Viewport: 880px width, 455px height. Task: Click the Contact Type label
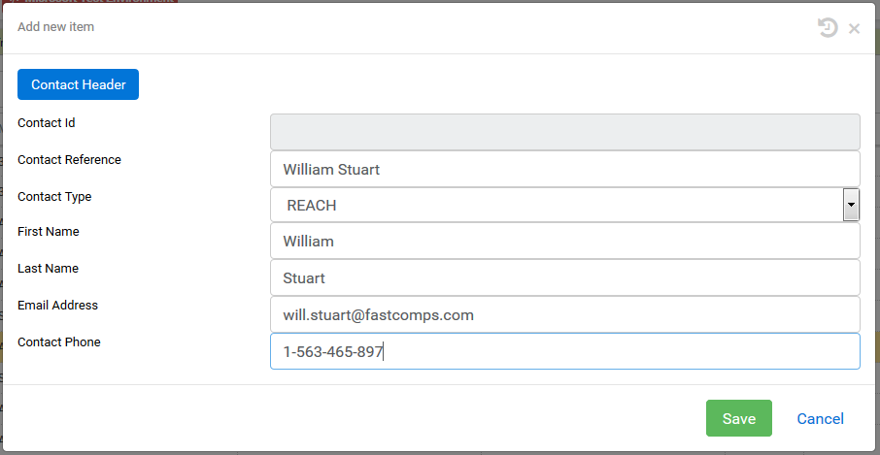tap(54, 197)
